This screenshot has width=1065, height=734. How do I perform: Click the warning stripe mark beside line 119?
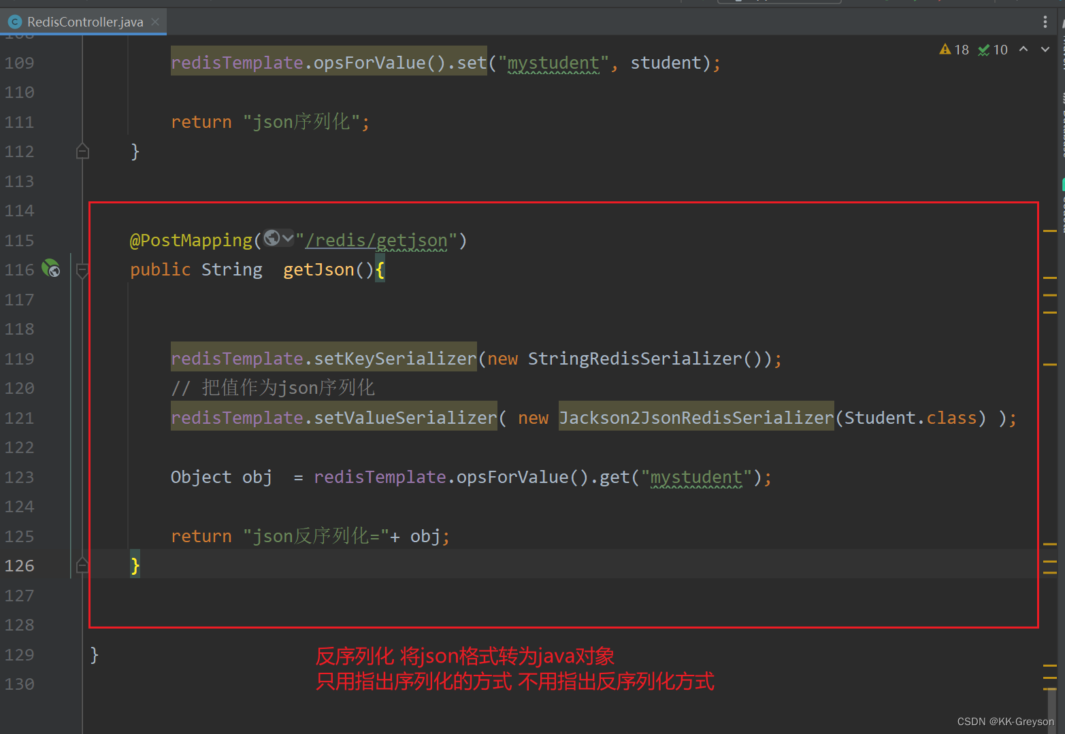pos(1049,364)
